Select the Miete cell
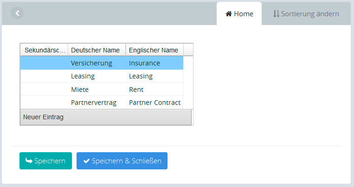Image resolution: width=354 pixels, height=187 pixels. 80,89
